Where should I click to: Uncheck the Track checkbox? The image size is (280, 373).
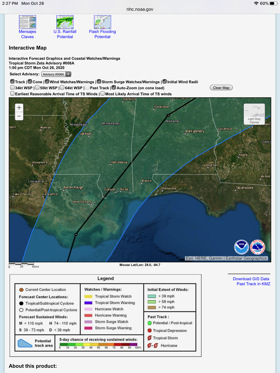[12, 82]
